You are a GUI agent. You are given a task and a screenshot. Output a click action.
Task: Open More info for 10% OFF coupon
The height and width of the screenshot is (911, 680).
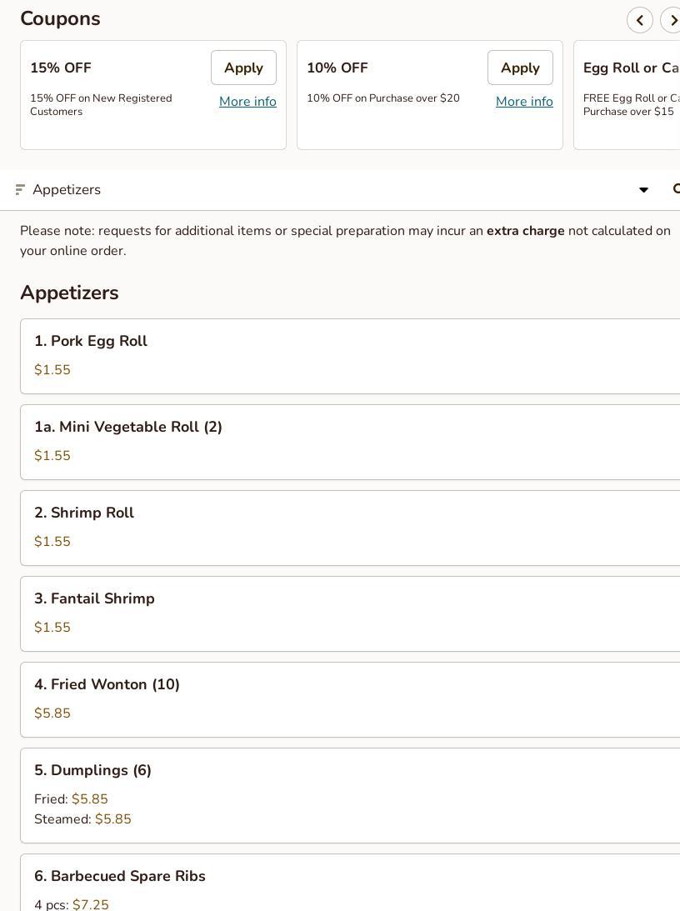pos(524,101)
